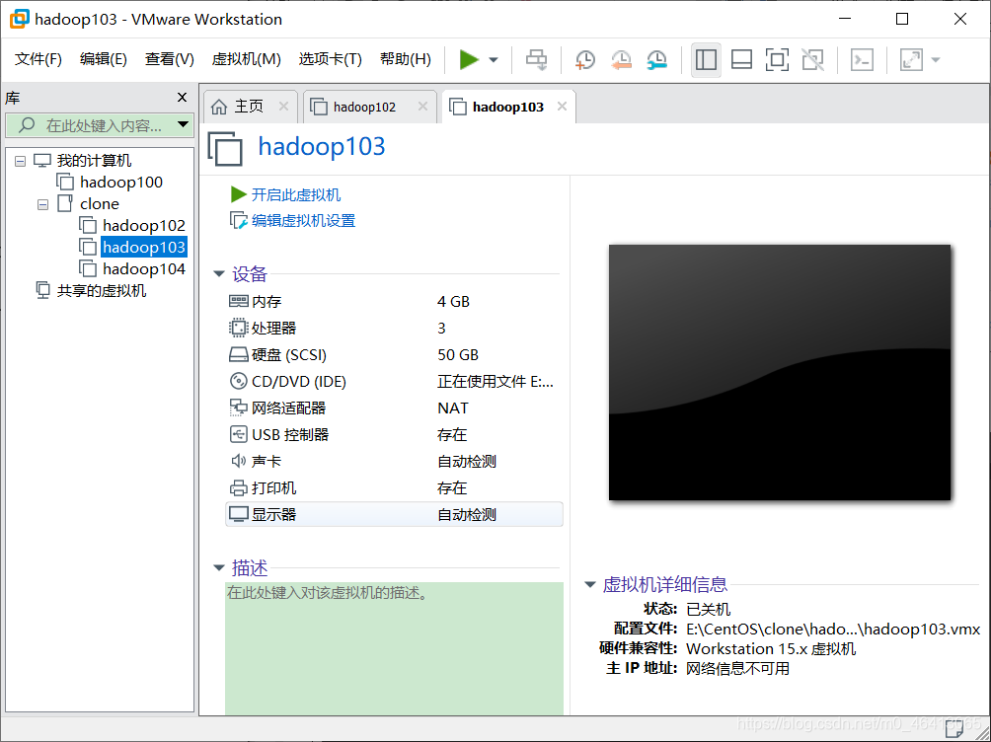Select hadoop103 in the library tree
991x742 pixels.
coord(144,247)
